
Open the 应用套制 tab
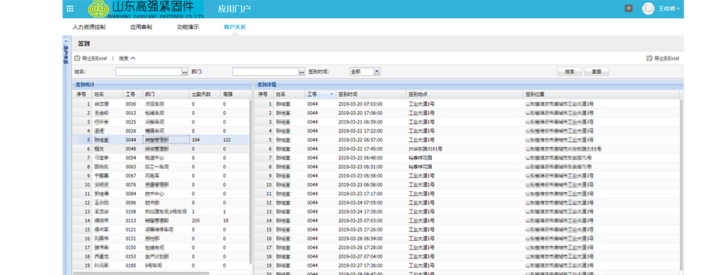[x=141, y=27]
